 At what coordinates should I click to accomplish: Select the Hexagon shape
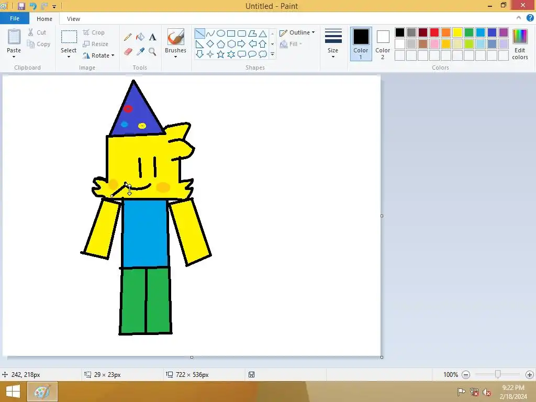tap(231, 44)
